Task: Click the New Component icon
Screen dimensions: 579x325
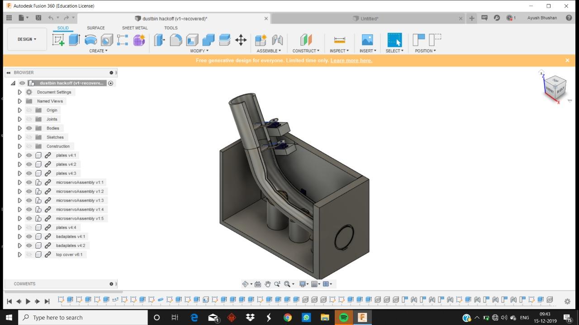Action: 261,40
